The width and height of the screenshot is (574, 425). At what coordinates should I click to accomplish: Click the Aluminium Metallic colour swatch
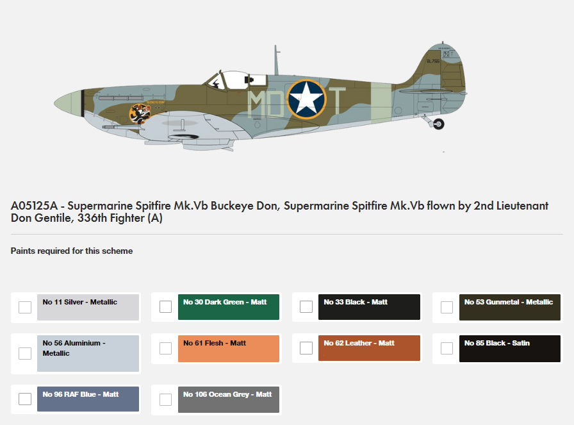[88, 353]
